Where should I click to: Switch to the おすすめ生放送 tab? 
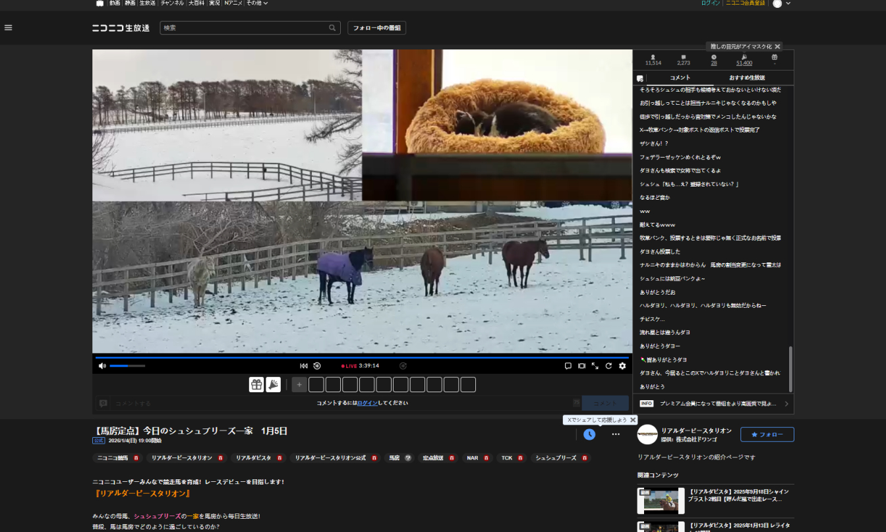[x=747, y=78]
